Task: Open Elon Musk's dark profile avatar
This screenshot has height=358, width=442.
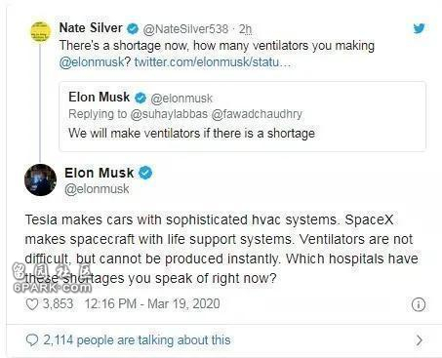Action: 40,180
